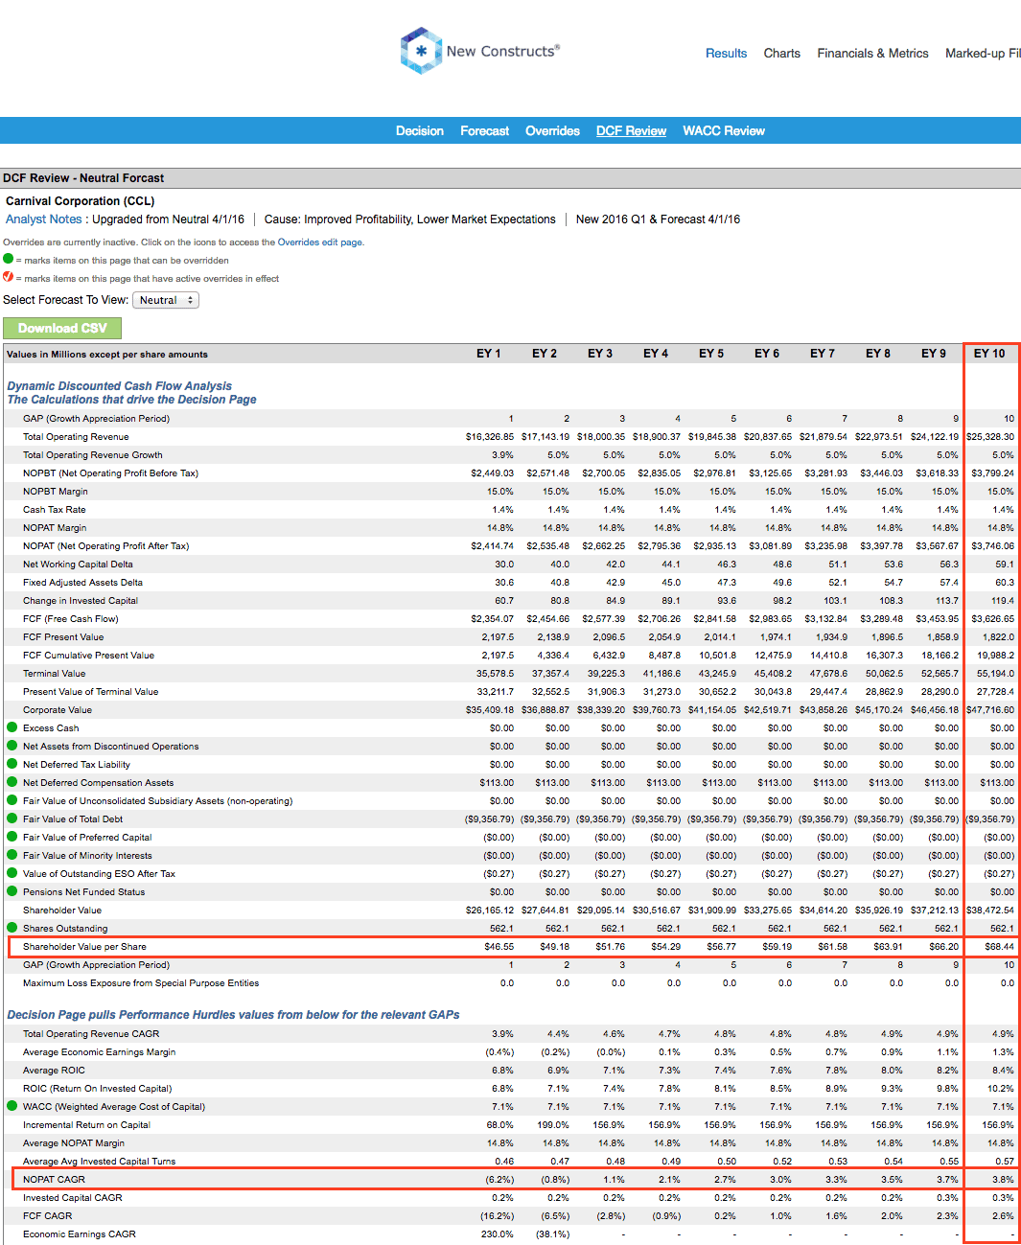Open the Analyst Notes link
The image size is (1021, 1245).
pos(44,219)
